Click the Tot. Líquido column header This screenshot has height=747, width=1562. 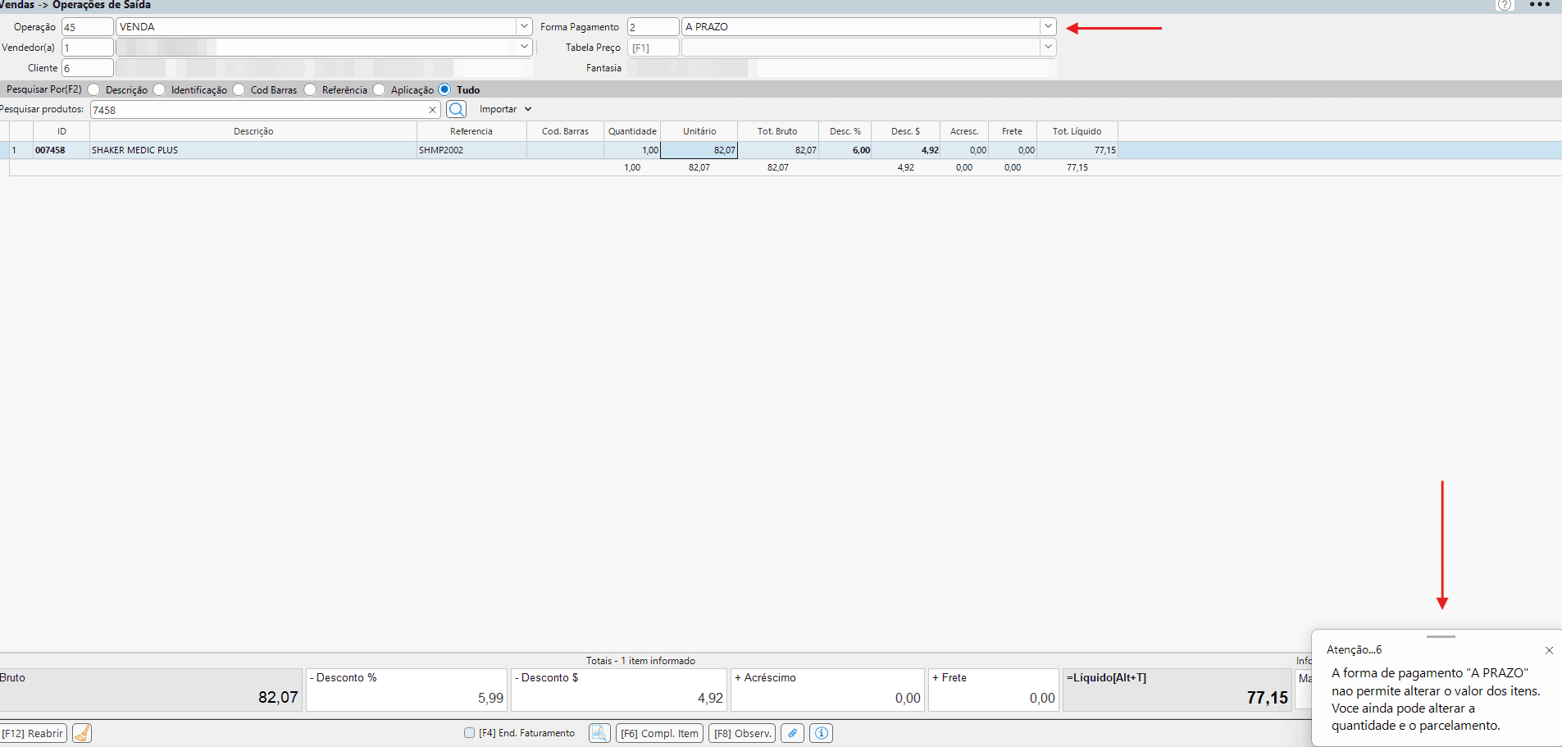pos(1077,131)
